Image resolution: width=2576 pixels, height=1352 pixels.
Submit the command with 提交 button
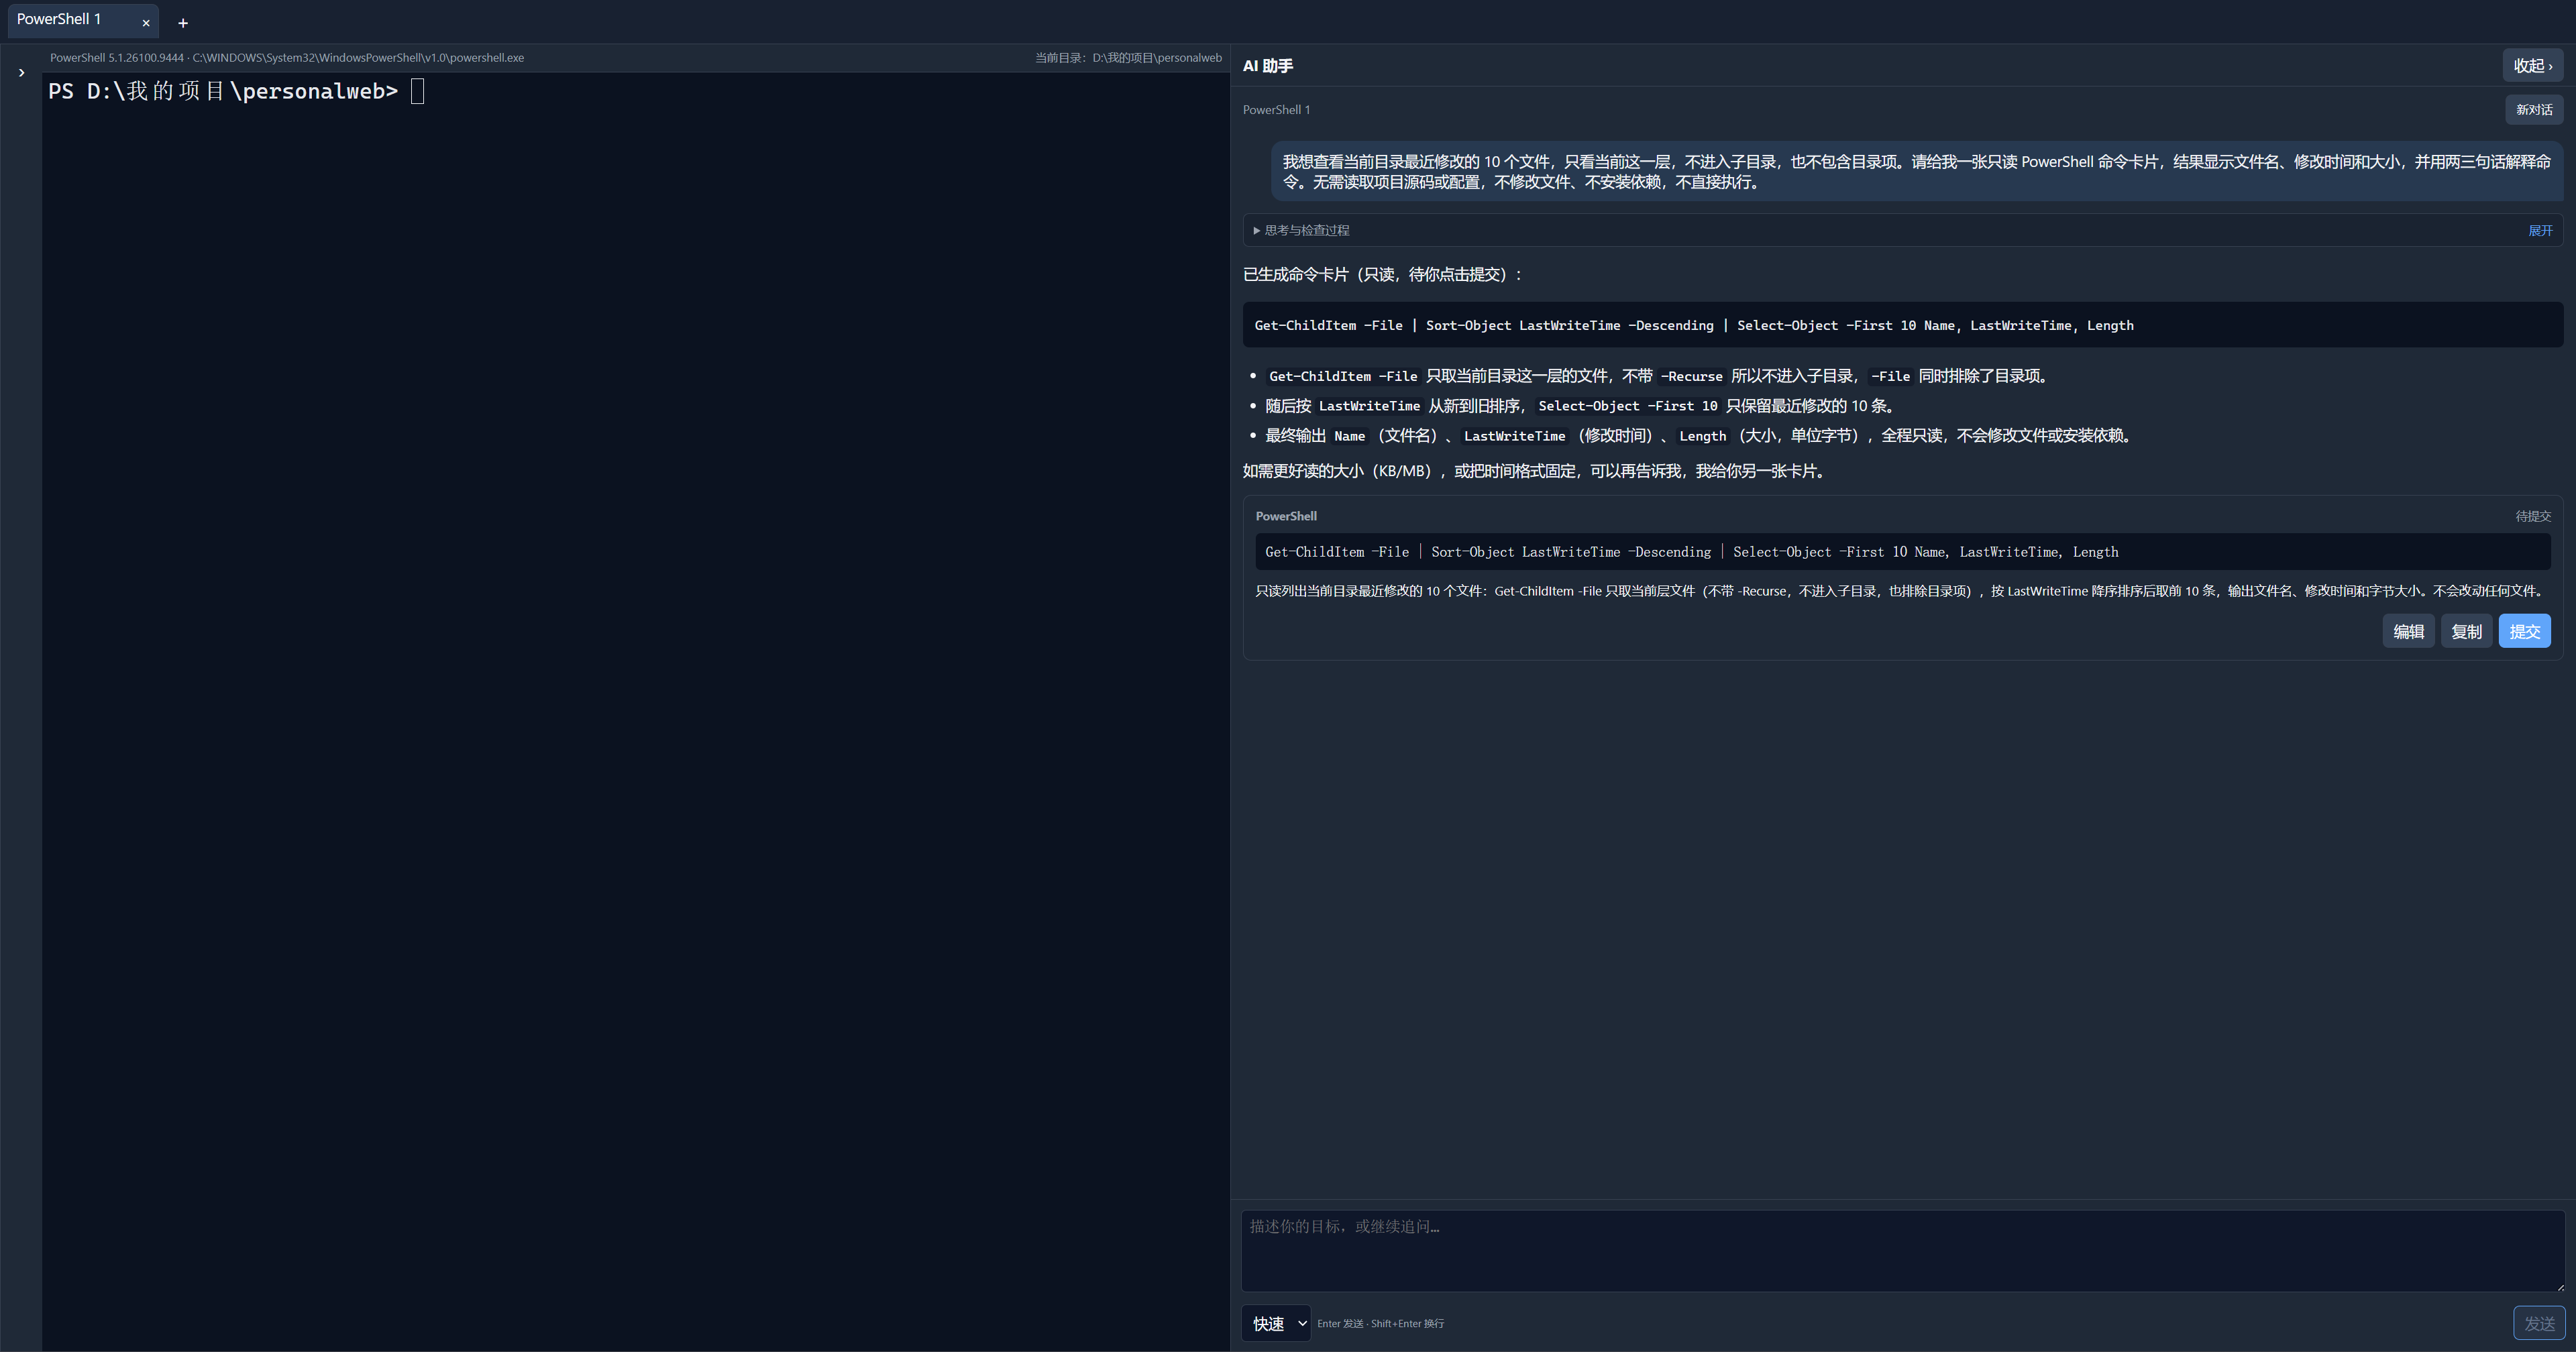tap(2524, 631)
